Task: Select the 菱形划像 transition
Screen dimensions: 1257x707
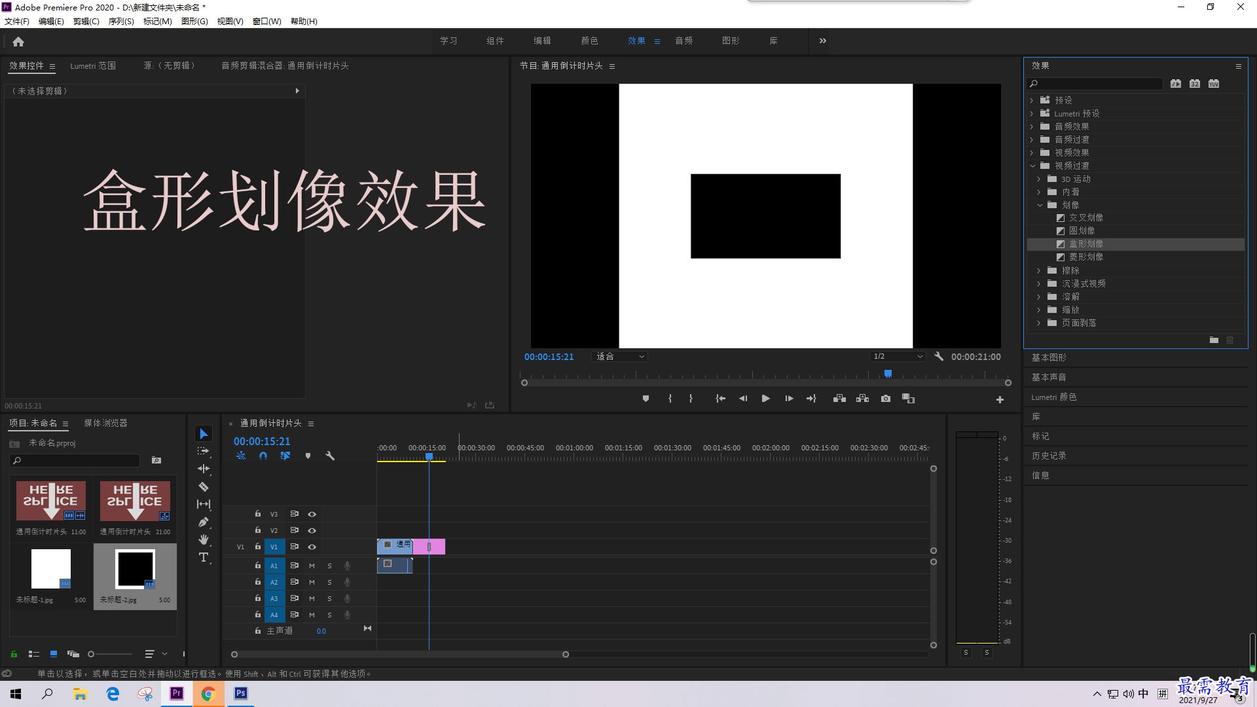Action: [x=1086, y=257]
